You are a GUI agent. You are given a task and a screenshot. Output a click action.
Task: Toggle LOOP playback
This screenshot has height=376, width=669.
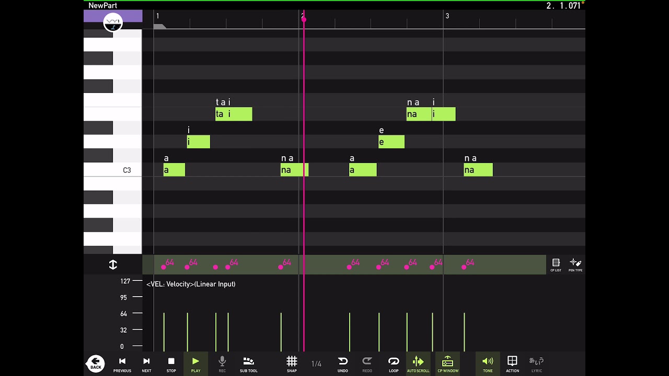pos(394,364)
